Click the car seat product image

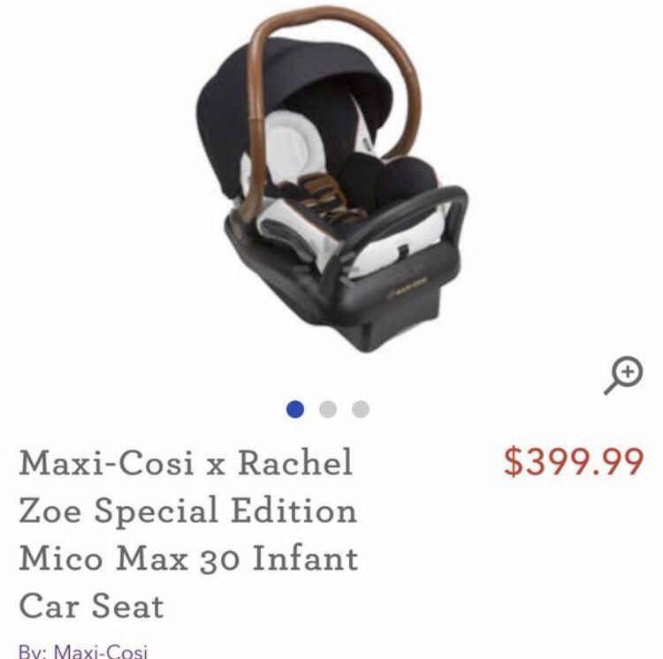pos(331,179)
